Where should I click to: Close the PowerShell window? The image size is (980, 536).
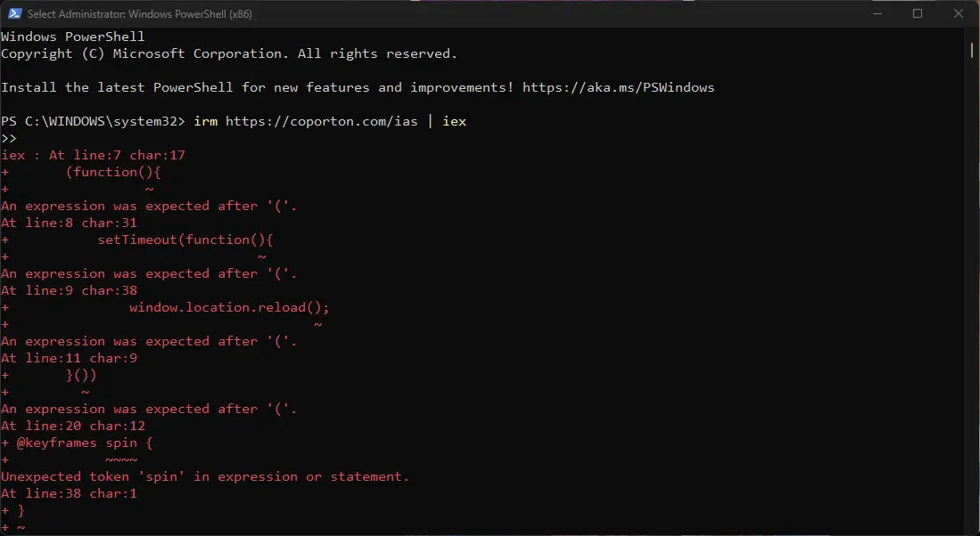pos(958,13)
